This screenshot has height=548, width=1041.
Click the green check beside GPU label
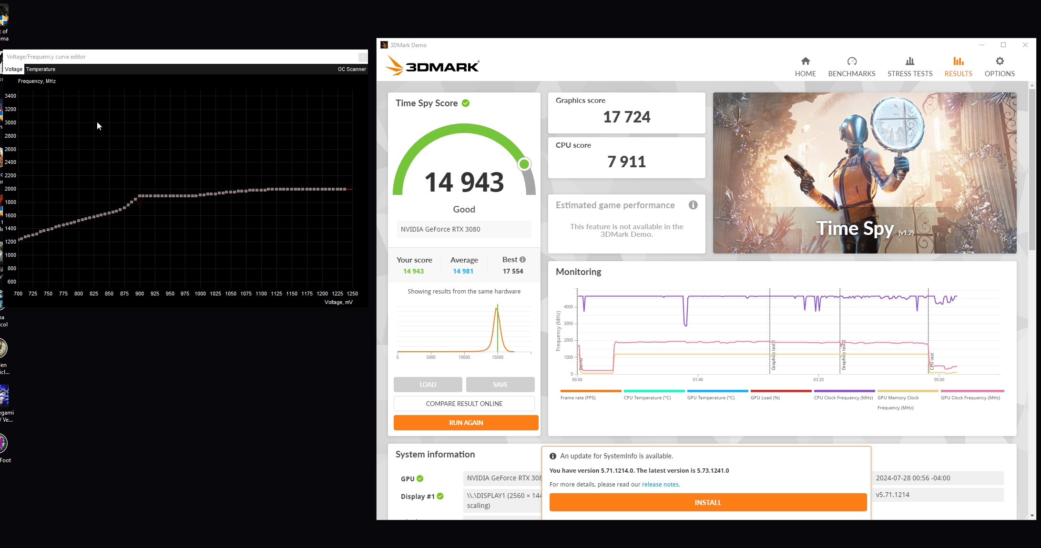click(420, 478)
